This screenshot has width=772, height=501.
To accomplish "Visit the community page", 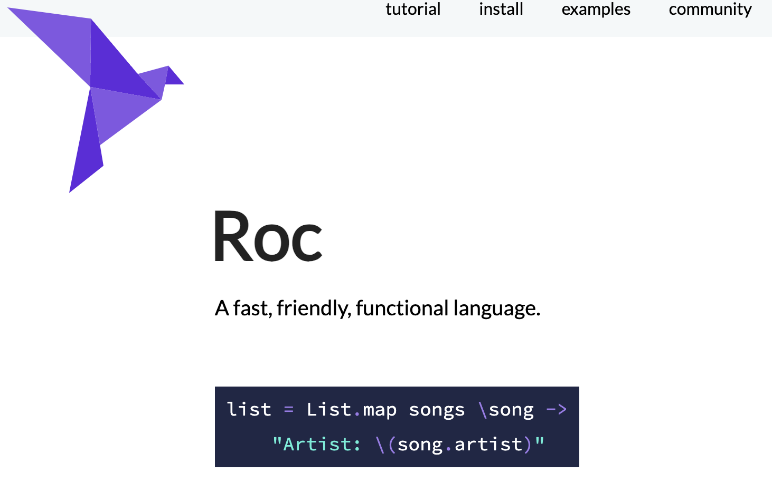I will (710, 9).
